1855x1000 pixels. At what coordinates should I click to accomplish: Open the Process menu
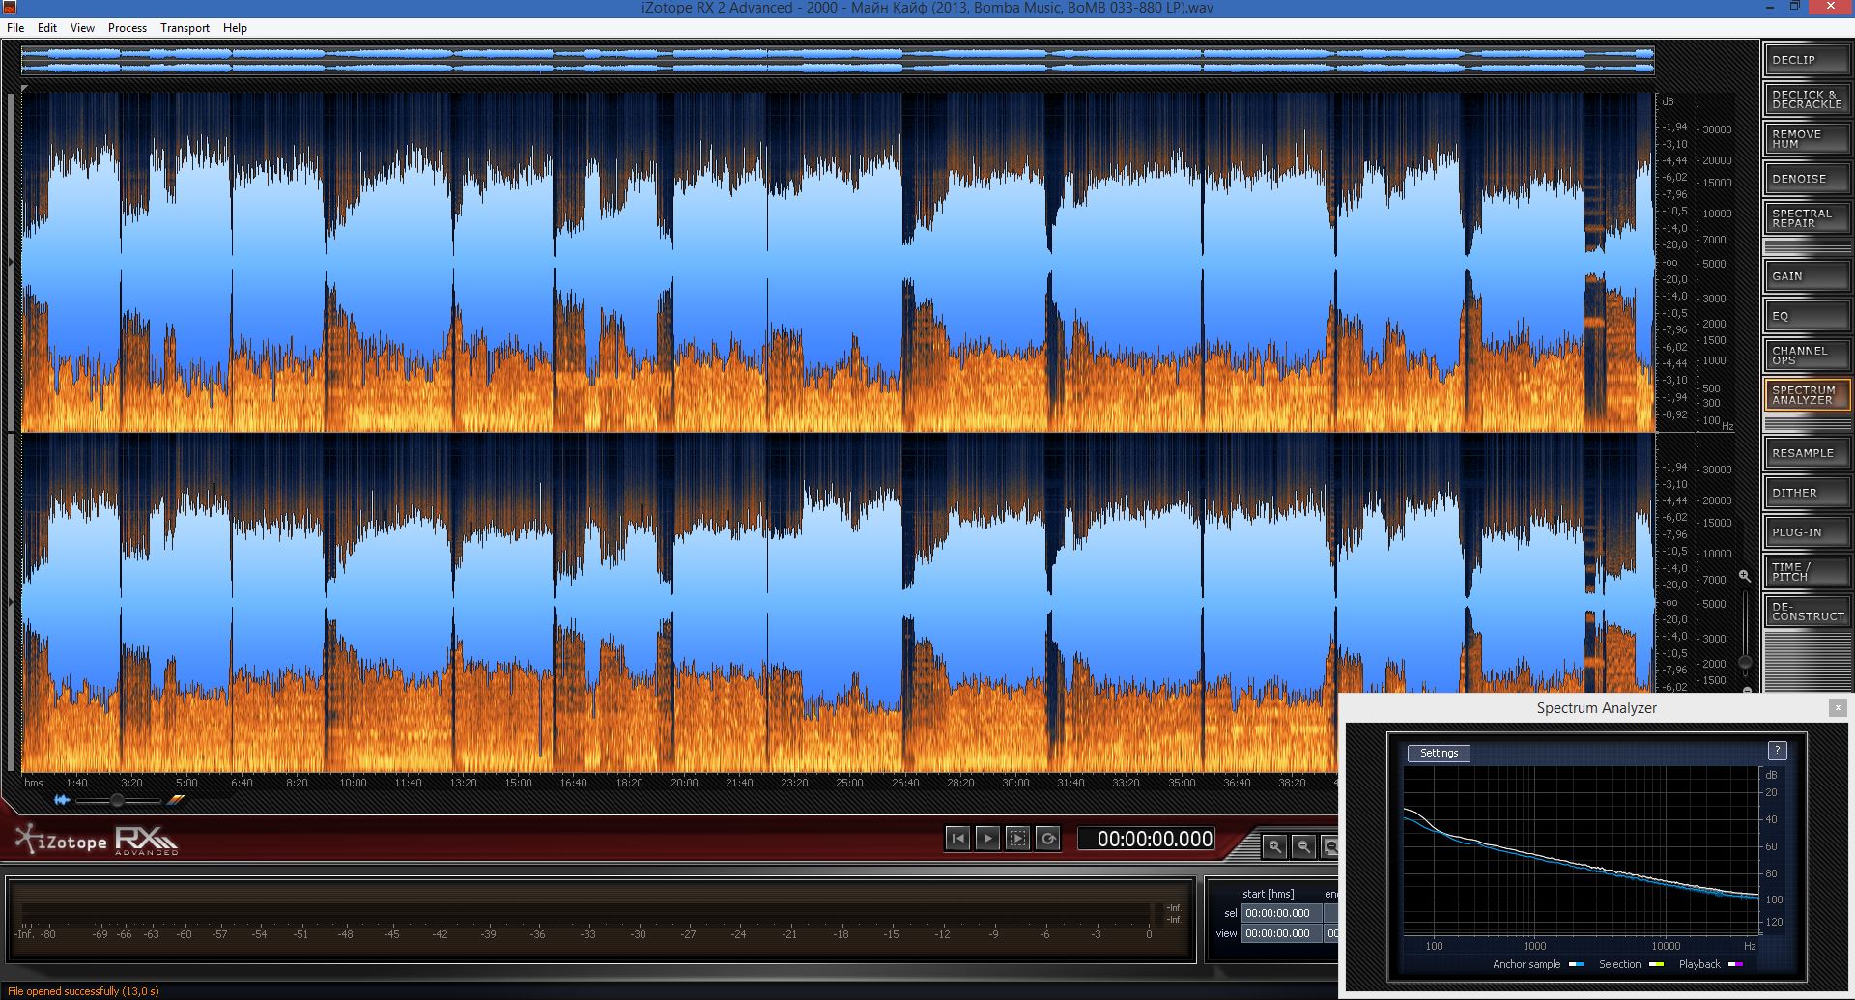point(128,28)
